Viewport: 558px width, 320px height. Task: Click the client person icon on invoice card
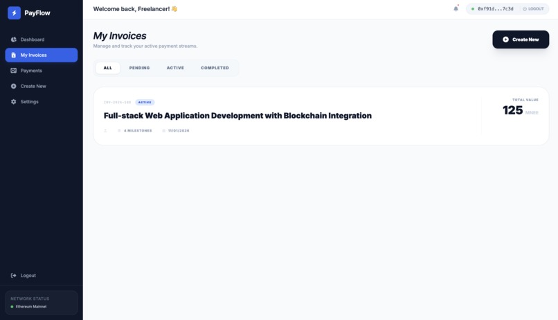pos(105,131)
